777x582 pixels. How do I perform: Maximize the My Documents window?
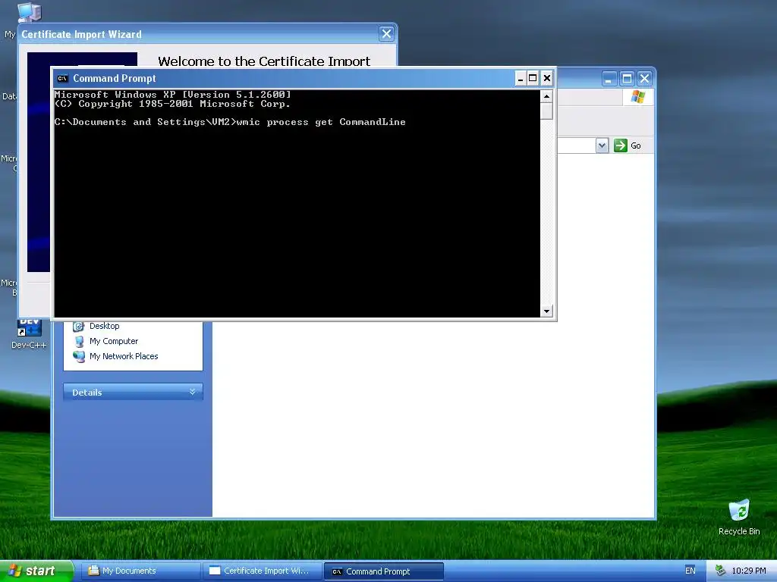627,79
